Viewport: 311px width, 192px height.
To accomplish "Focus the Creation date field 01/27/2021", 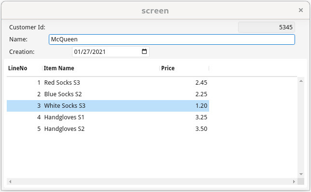I will [111, 52].
